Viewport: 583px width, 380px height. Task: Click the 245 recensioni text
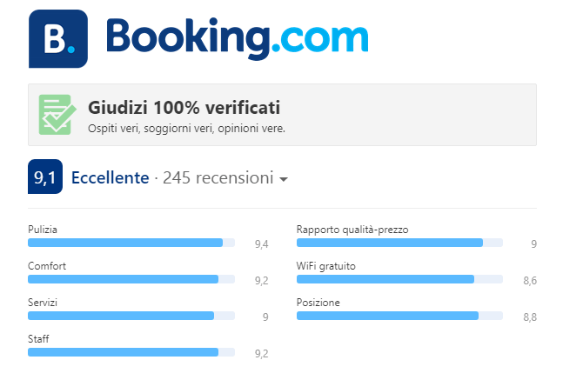pos(218,177)
